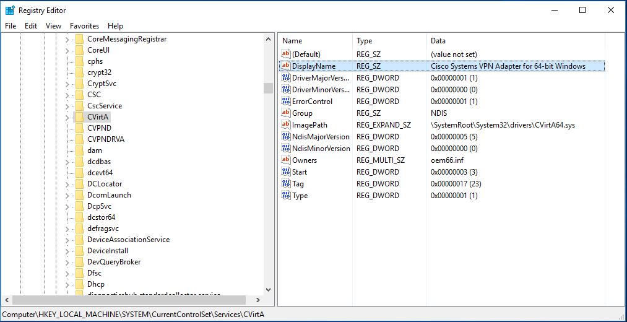Click the folder icon for CoreMessagingRegistrar
Image resolution: width=627 pixels, height=322 pixels.
(79, 39)
